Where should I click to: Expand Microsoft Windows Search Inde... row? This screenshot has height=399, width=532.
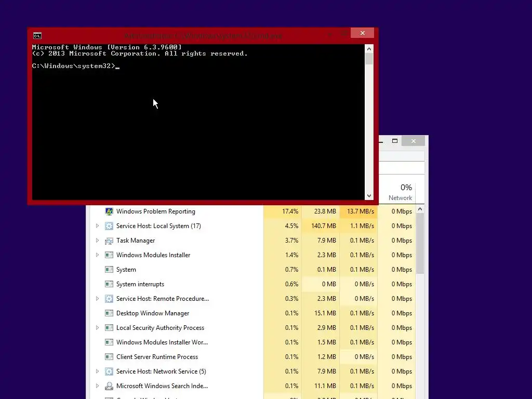point(97,386)
